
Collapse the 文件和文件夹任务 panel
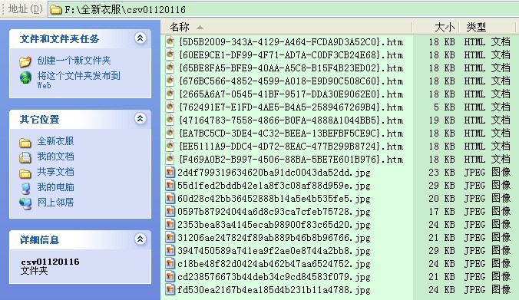(140, 38)
